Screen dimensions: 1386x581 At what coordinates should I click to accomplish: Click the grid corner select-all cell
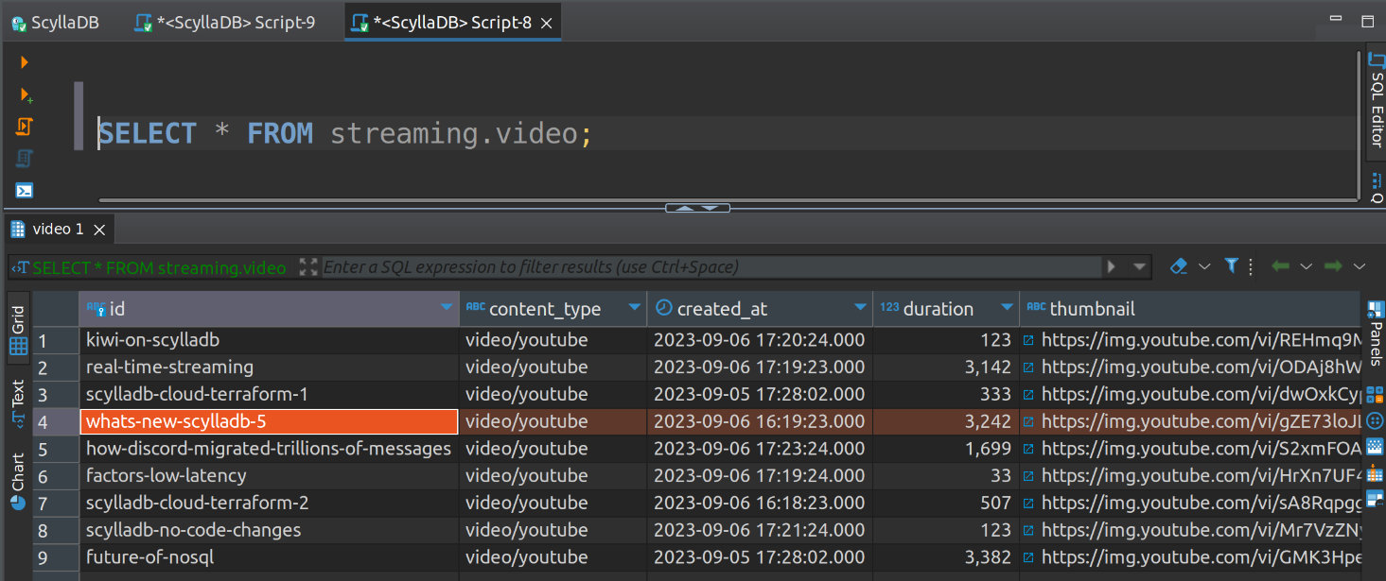coord(56,309)
